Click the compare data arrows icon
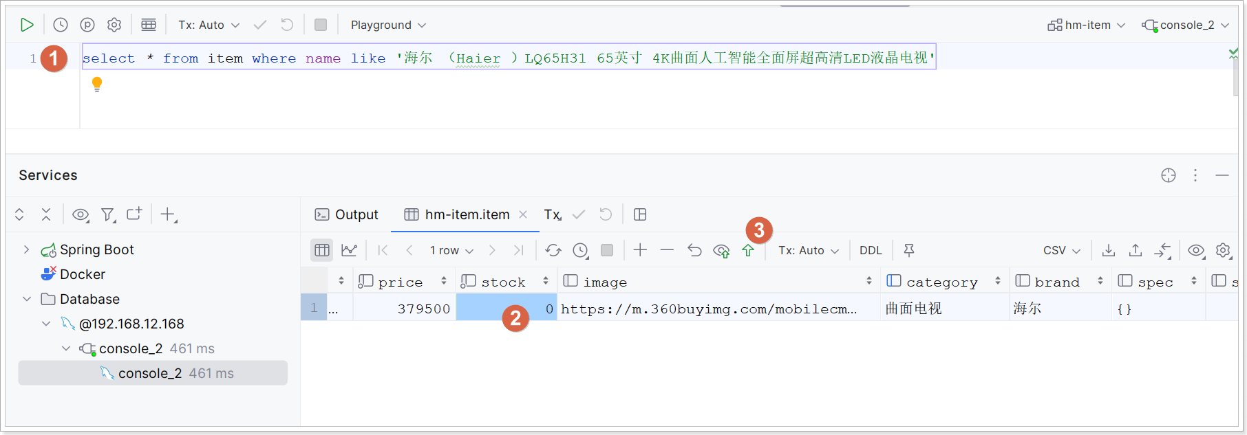The height and width of the screenshot is (435, 1247). (1163, 250)
